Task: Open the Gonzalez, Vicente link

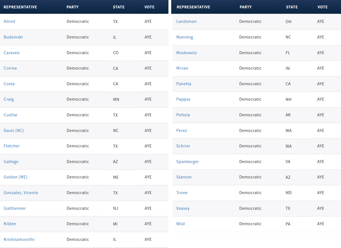Action: click(x=21, y=193)
